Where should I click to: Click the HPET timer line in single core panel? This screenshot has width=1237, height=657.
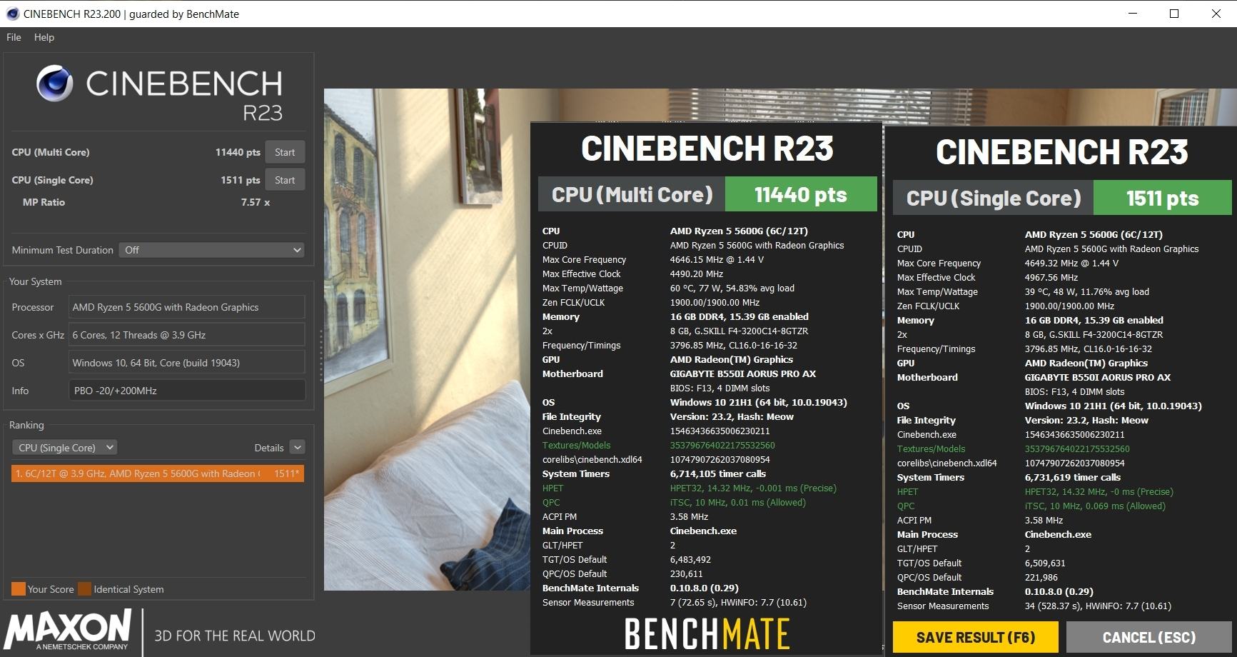(x=1099, y=491)
